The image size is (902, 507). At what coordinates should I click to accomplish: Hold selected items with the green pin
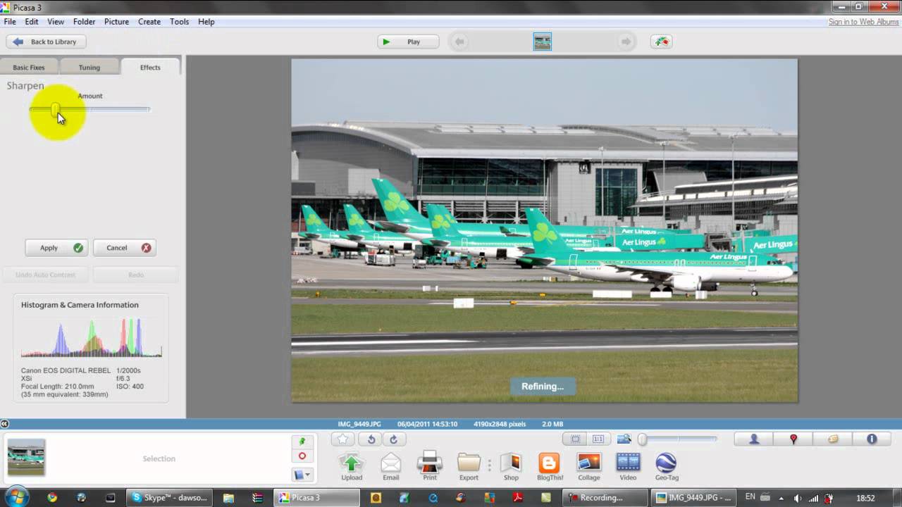coord(302,442)
